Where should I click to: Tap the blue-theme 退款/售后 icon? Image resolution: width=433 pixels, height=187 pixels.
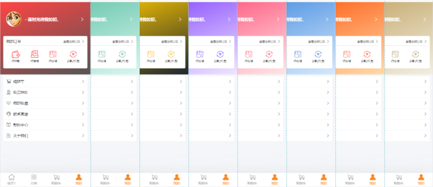pos(318,54)
